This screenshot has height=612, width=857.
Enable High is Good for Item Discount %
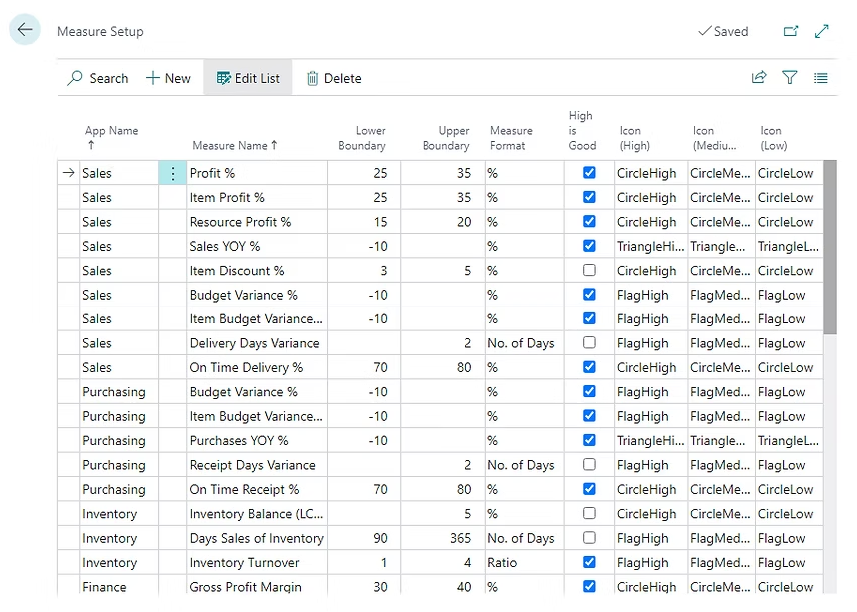[x=589, y=271]
